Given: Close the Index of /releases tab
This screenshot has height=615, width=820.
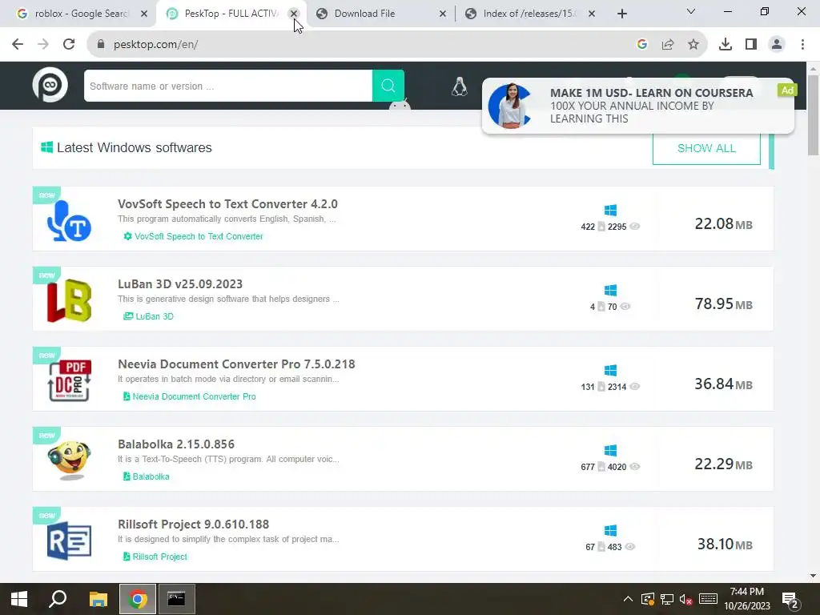Looking at the screenshot, I should click(592, 14).
